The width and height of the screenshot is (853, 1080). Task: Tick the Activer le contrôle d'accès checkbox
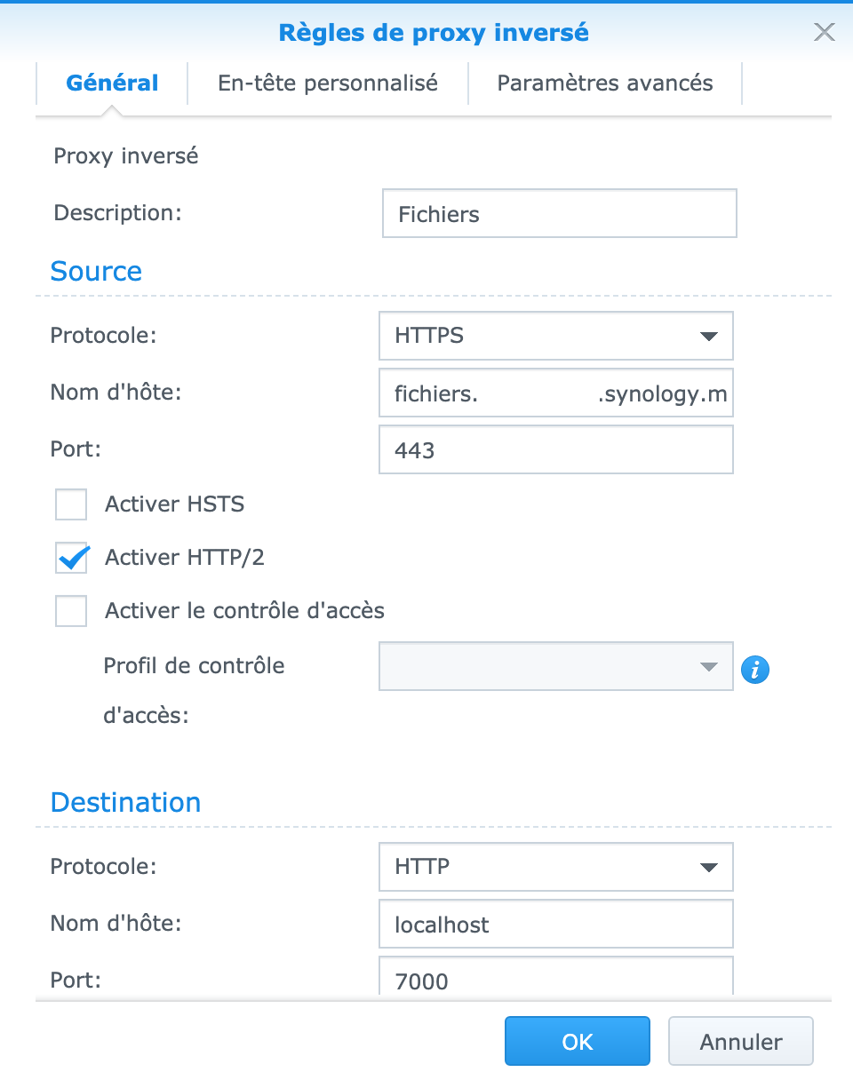[71, 611]
